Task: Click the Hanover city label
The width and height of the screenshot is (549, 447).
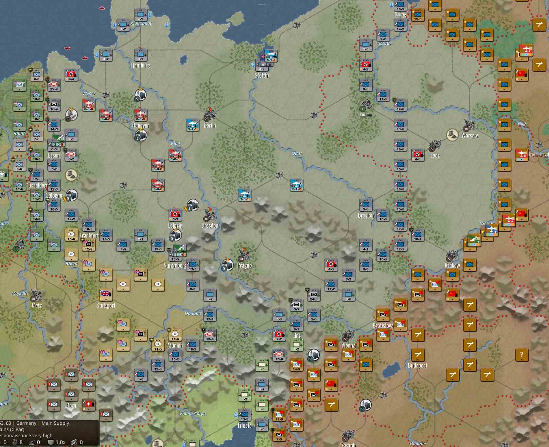Action: point(140,125)
